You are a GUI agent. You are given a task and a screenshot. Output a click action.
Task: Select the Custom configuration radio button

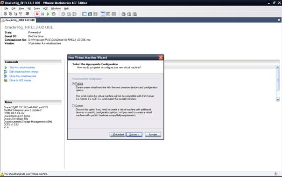point(73,106)
